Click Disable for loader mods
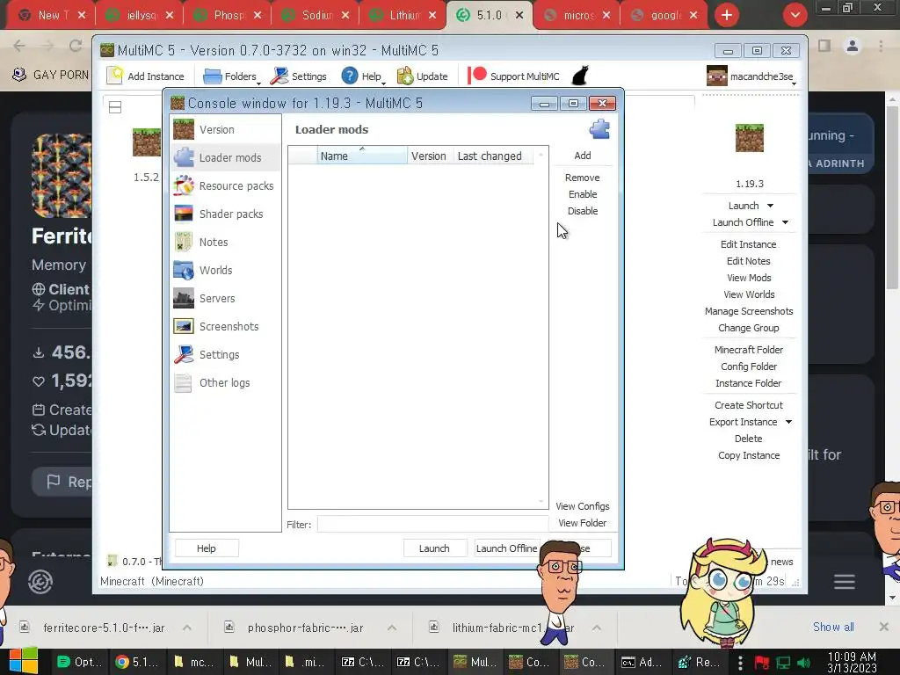 (583, 211)
